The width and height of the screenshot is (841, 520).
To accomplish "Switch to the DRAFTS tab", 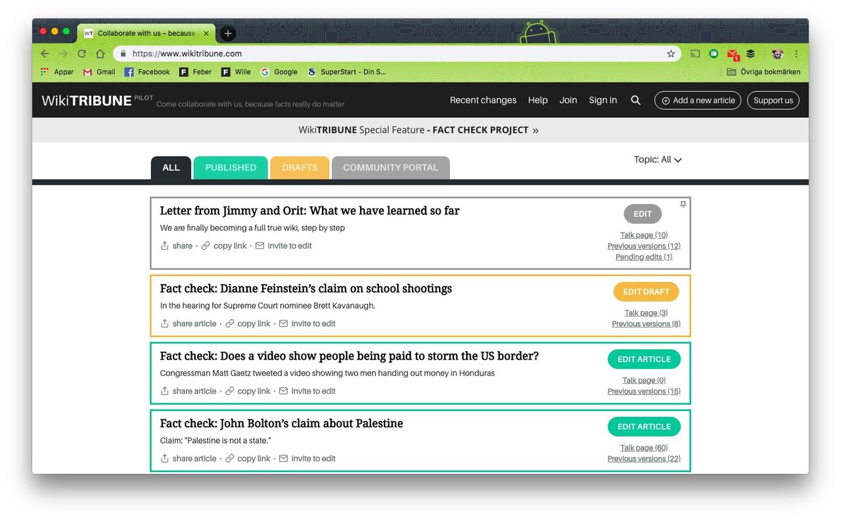I will tap(300, 168).
